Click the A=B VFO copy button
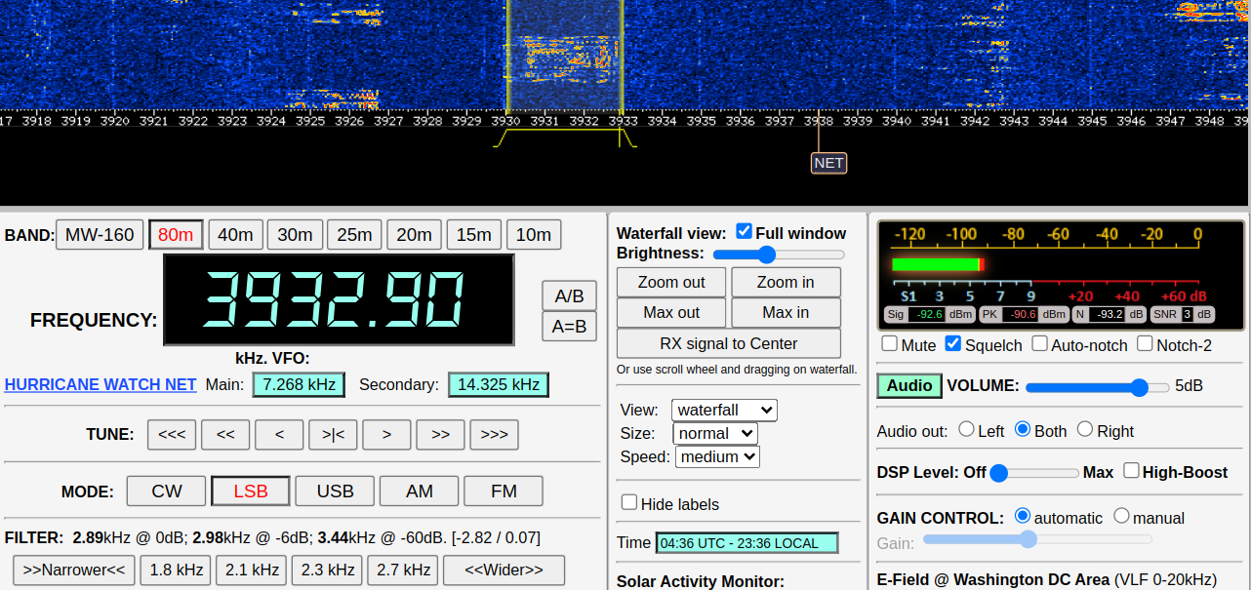 click(569, 327)
